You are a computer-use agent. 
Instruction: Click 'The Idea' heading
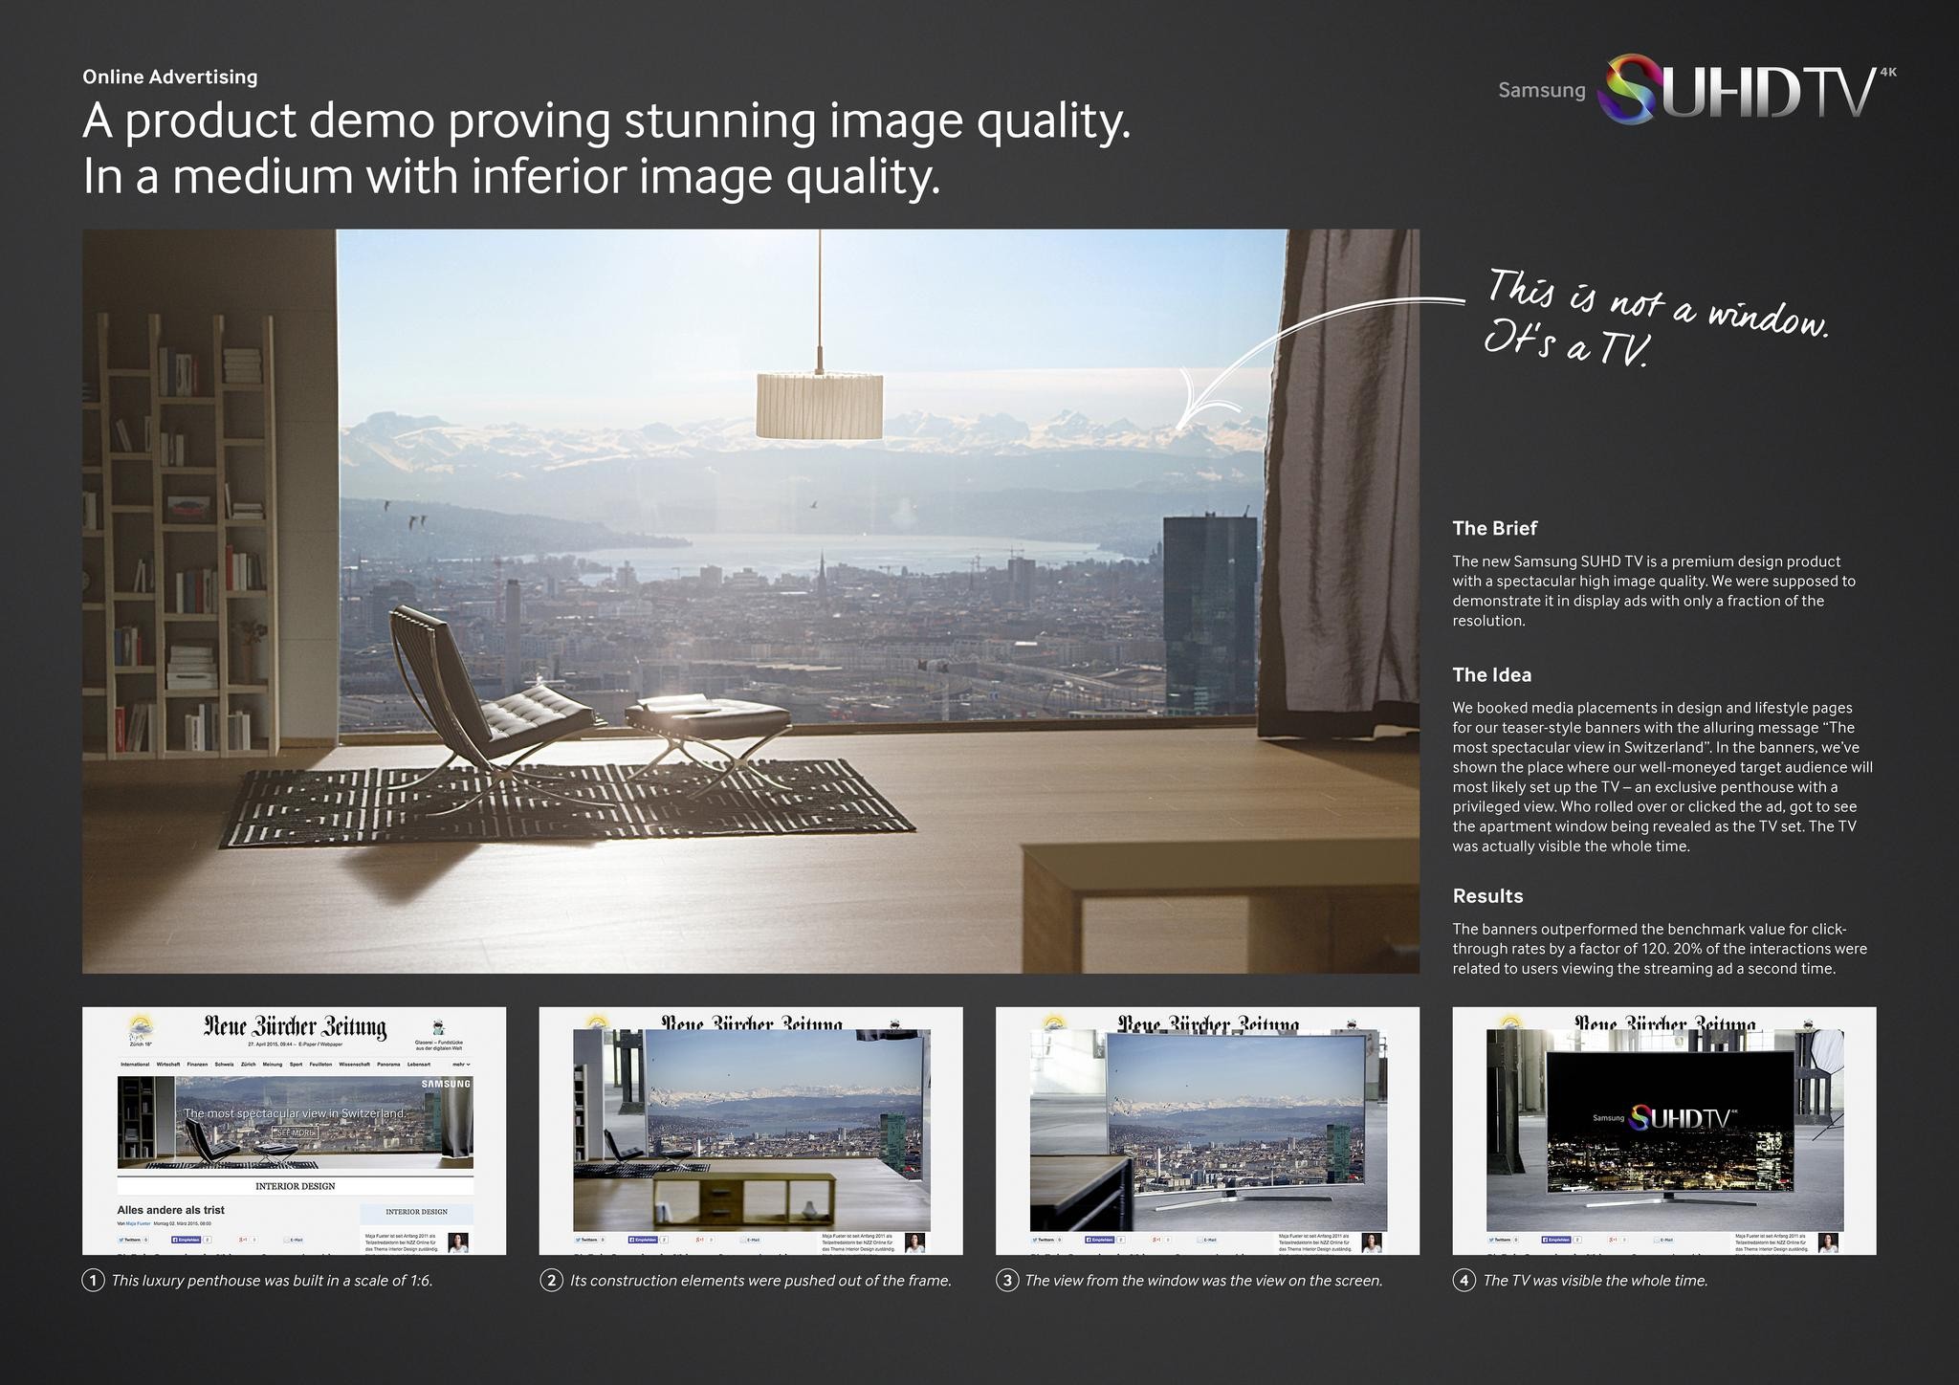1492,674
